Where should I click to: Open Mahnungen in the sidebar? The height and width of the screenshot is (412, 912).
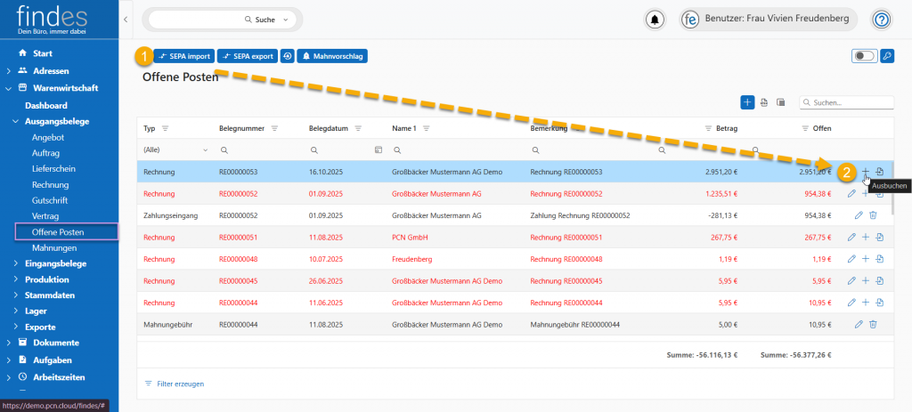(x=53, y=247)
